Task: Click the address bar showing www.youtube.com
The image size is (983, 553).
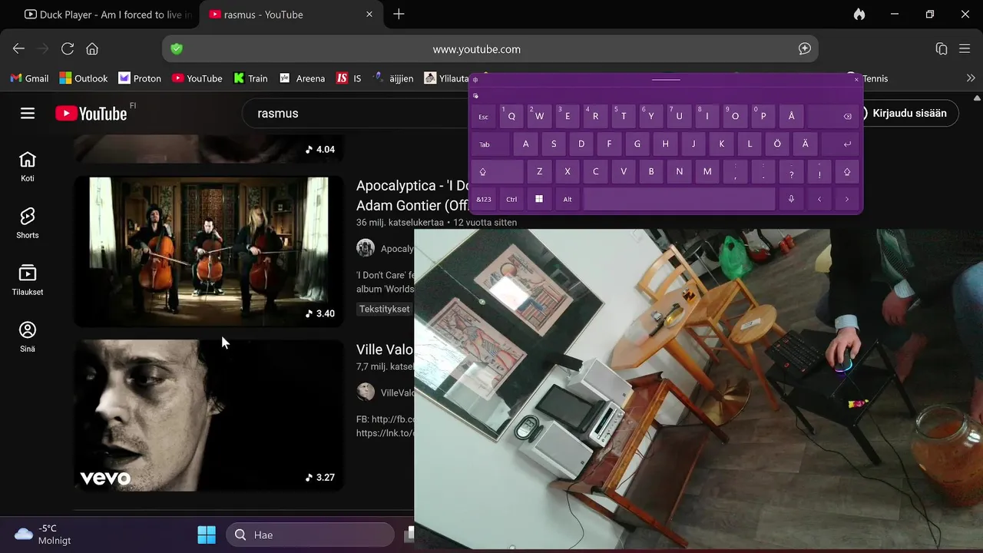Action: click(x=490, y=48)
